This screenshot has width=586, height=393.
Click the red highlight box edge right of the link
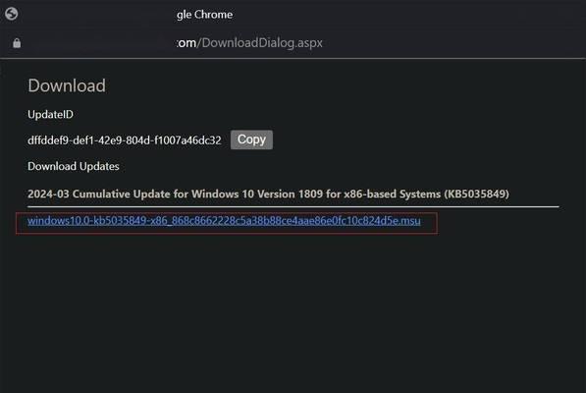(437, 223)
